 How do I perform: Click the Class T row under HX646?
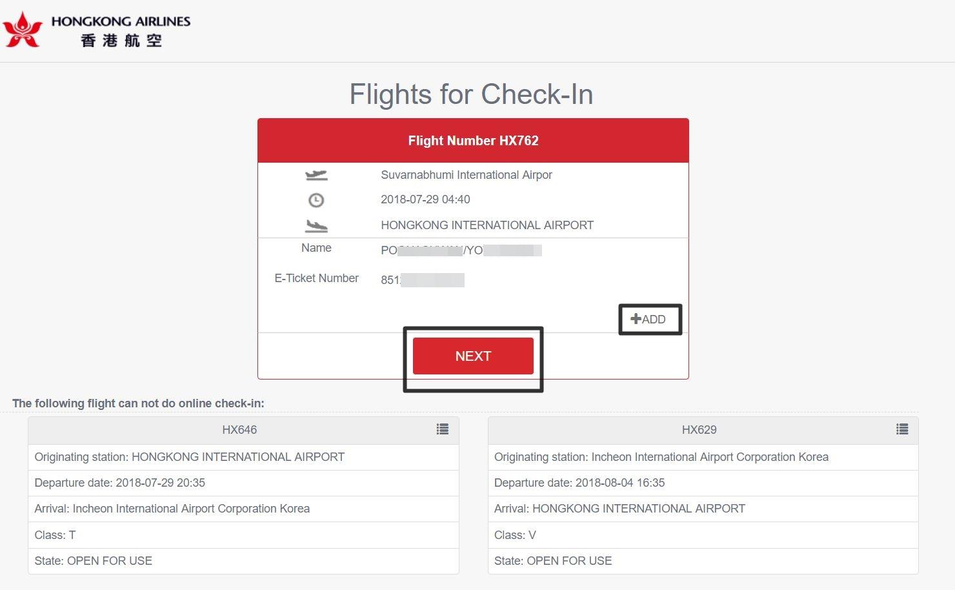(242, 534)
